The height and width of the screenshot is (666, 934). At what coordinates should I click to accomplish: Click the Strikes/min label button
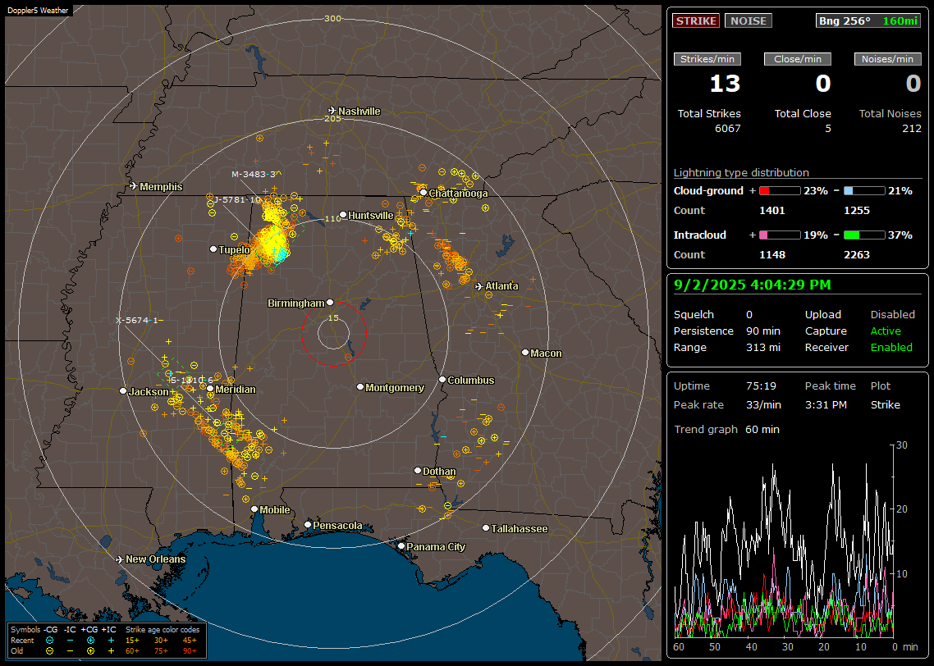click(x=707, y=59)
